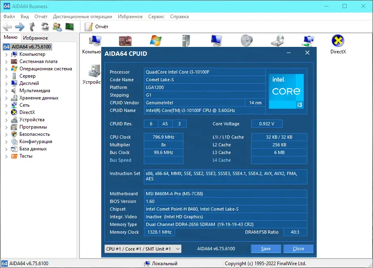Select DirectX in the sidebar tree
The width and height of the screenshot is (373, 268).
point(27,112)
